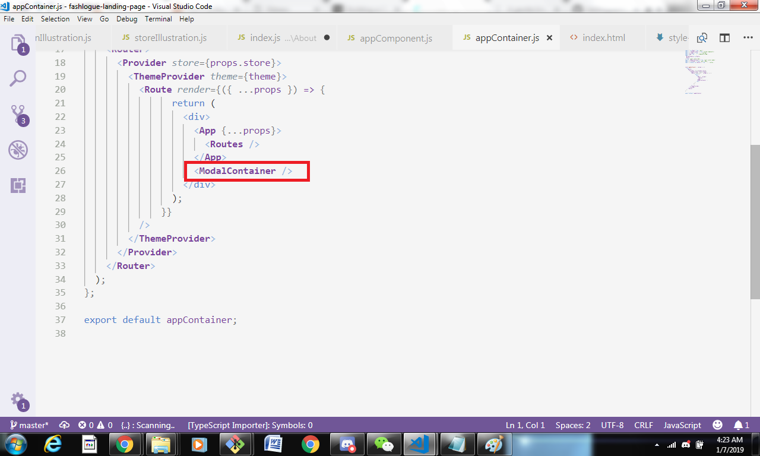Open WeChat from the taskbar

384,444
